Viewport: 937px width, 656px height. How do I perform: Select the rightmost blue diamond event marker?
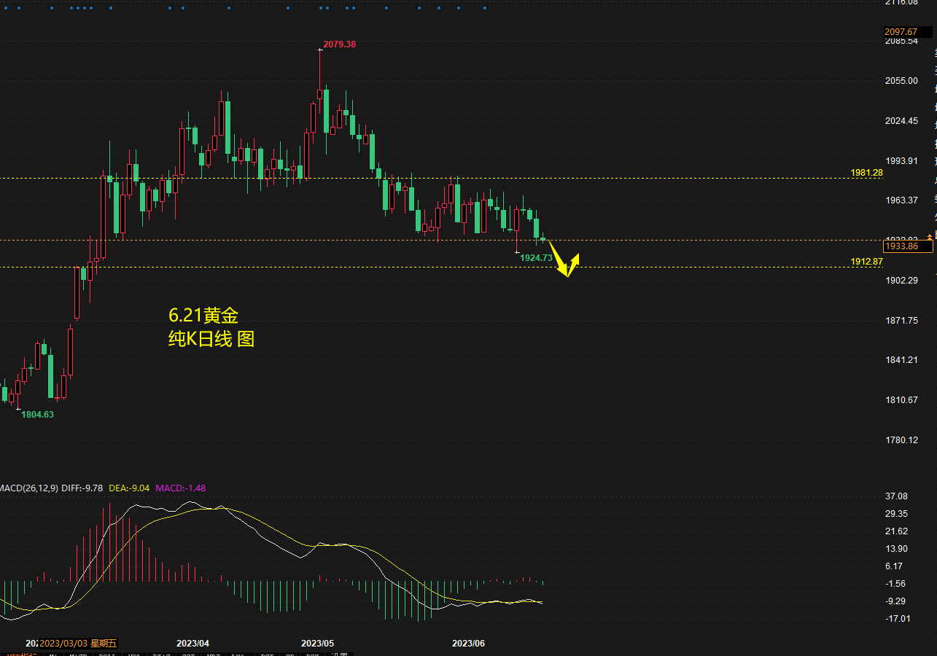pos(486,9)
